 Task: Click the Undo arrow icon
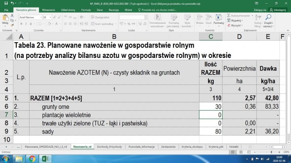(x=12, y=3)
